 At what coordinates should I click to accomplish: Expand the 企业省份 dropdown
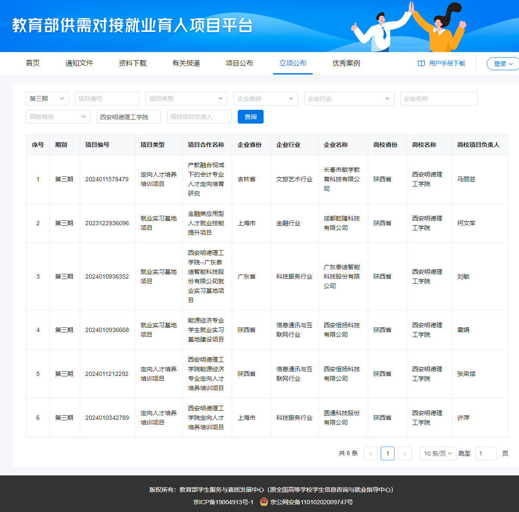[265, 99]
